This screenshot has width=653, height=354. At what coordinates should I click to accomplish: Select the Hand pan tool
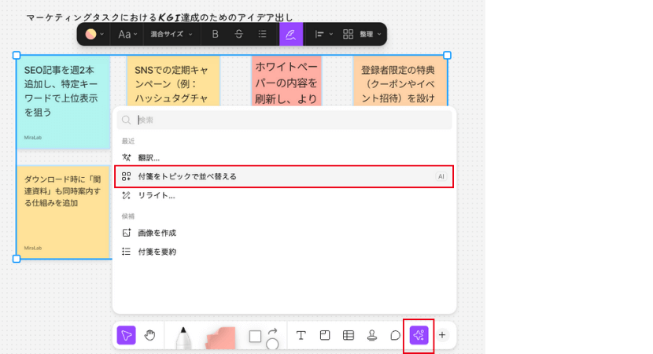150,335
